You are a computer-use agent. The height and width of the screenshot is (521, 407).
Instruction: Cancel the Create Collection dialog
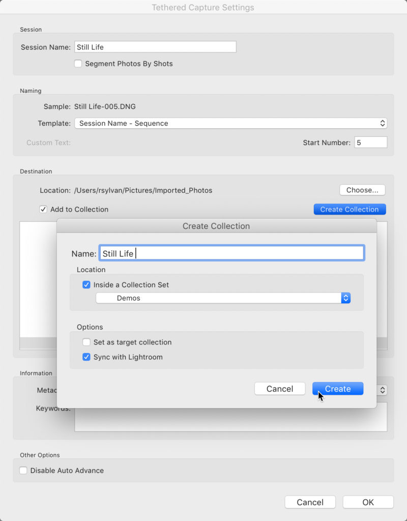pyautogui.click(x=280, y=388)
